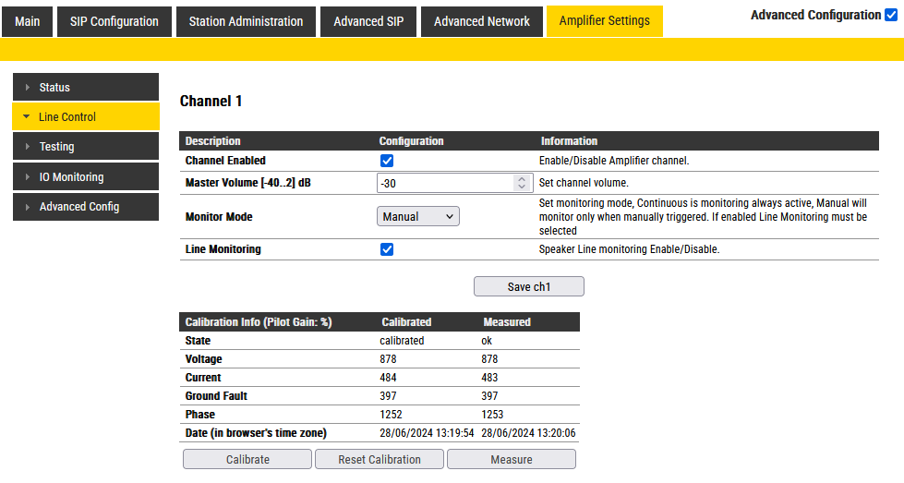Expand the Status sidebar section arrow
904x483 pixels.
click(x=28, y=88)
